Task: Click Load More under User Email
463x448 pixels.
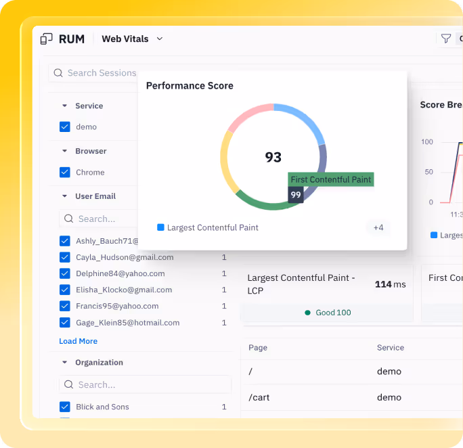Action: pos(79,341)
